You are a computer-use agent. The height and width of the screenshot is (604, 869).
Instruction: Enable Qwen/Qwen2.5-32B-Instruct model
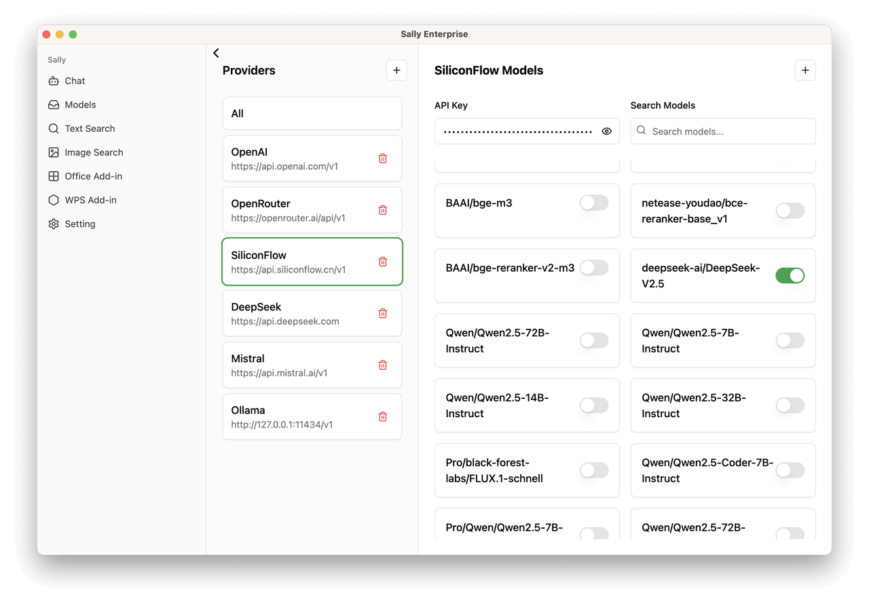tap(790, 406)
